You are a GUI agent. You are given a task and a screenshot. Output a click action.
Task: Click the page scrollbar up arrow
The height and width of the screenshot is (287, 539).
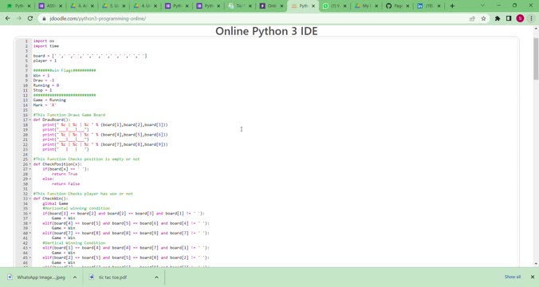click(x=536, y=29)
